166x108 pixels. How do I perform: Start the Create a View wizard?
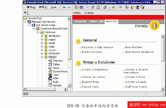135,77
